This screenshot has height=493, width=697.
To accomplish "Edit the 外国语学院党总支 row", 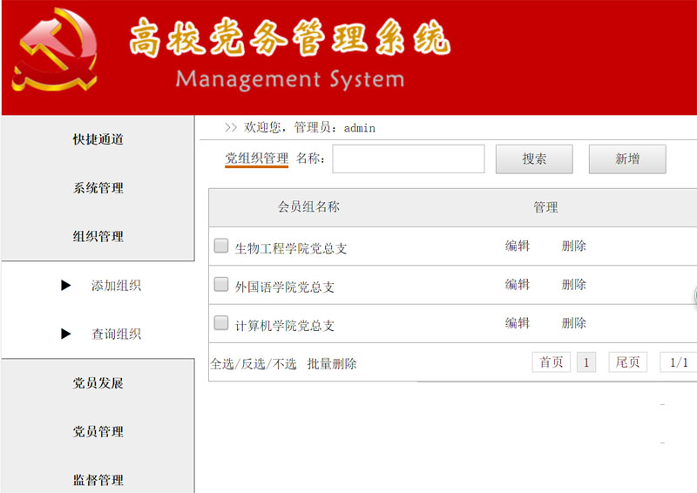I will click(518, 285).
